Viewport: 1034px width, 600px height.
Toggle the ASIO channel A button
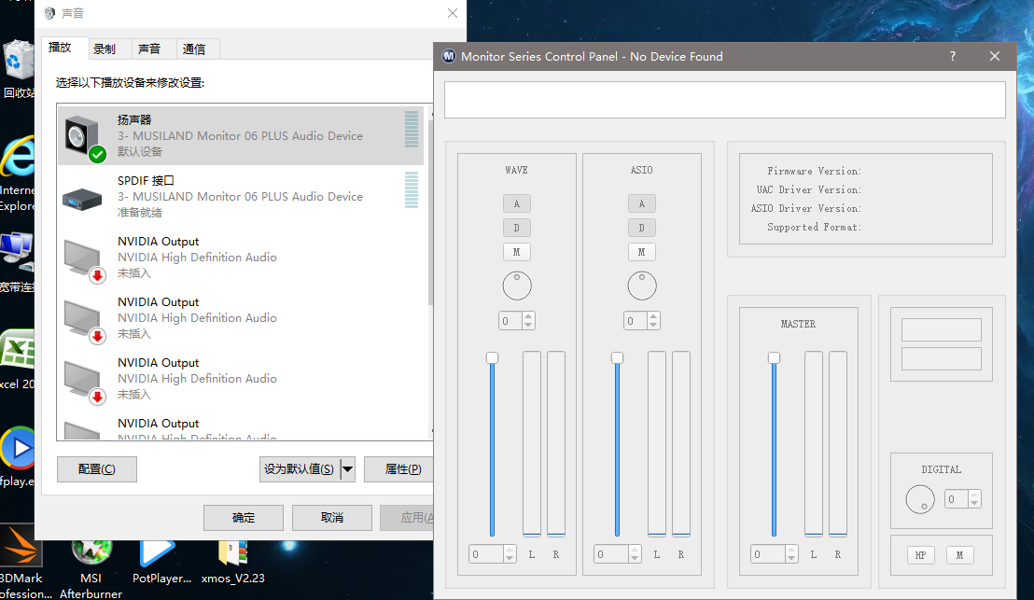[x=641, y=203]
